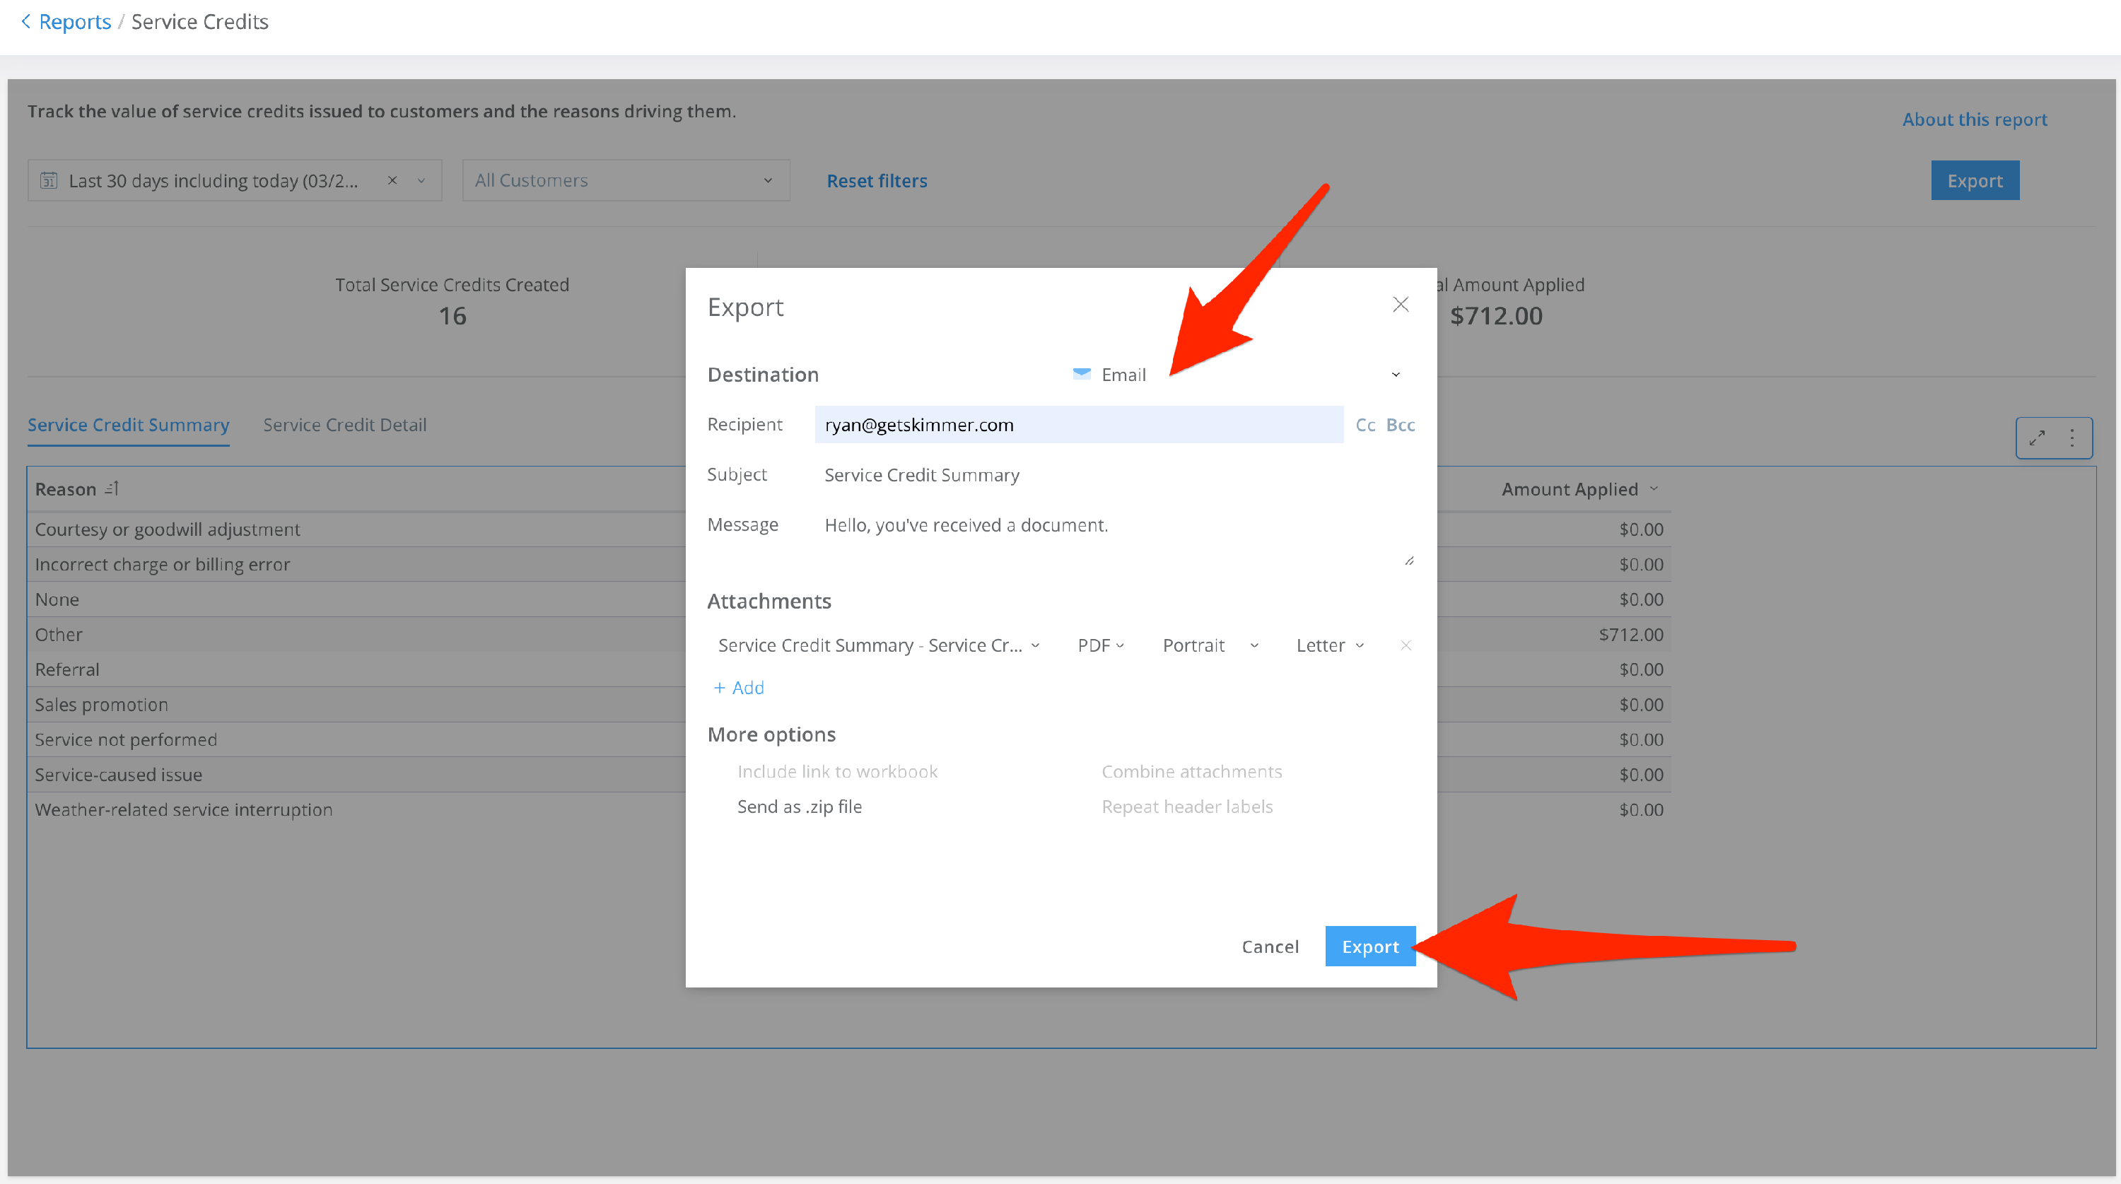Screen dimensions: 2121x1184
Task: Open the Portrait orientation dropdown
Action: tap(1210, 645)
